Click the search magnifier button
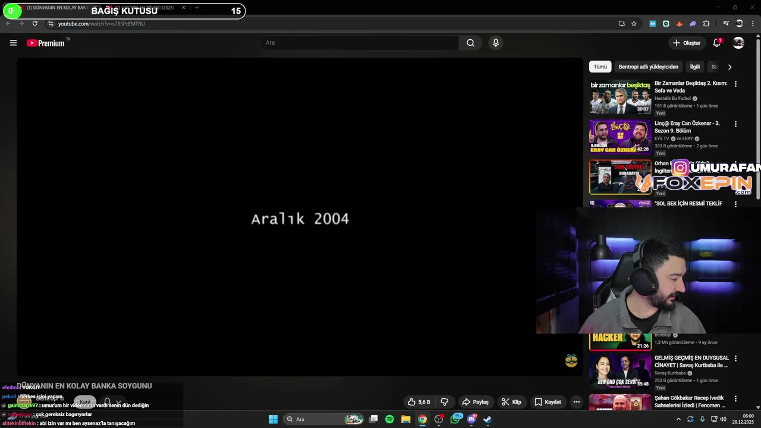Image resolution: width=761 pixels, height=428 pixels. (x=470, y=43)
